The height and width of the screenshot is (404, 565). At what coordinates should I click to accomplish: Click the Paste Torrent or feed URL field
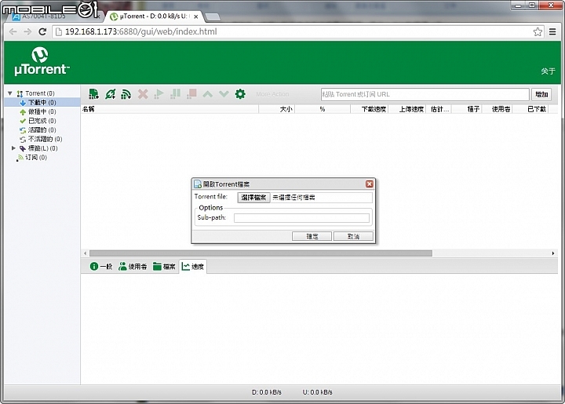[425, 94]
